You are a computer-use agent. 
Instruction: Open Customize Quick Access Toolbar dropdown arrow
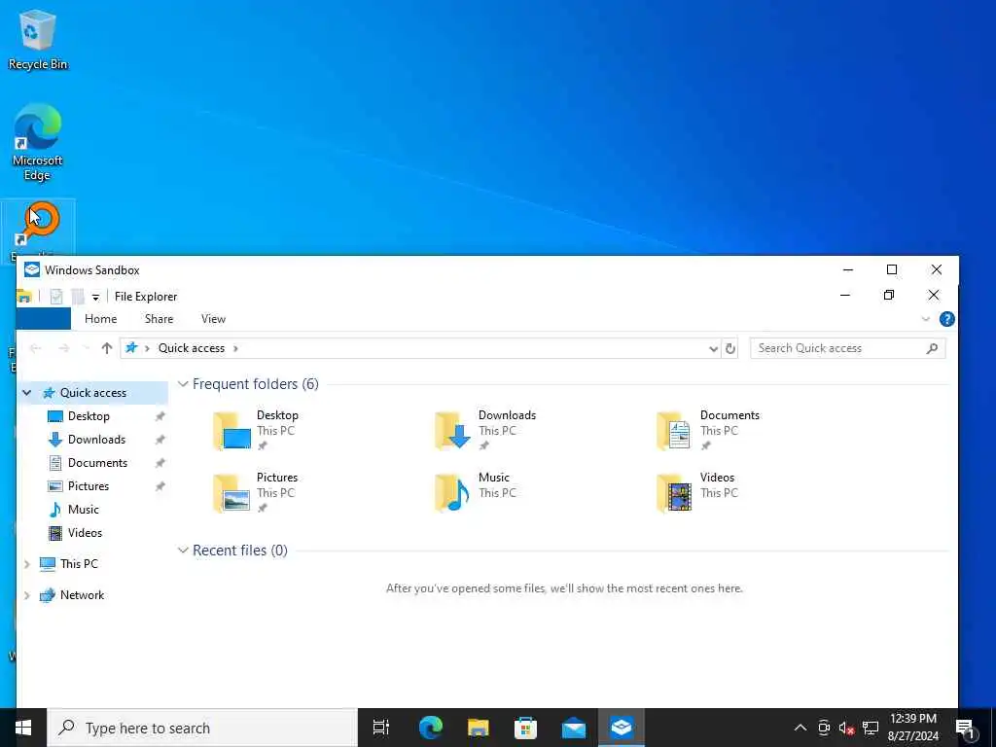(x=95, y=297)
